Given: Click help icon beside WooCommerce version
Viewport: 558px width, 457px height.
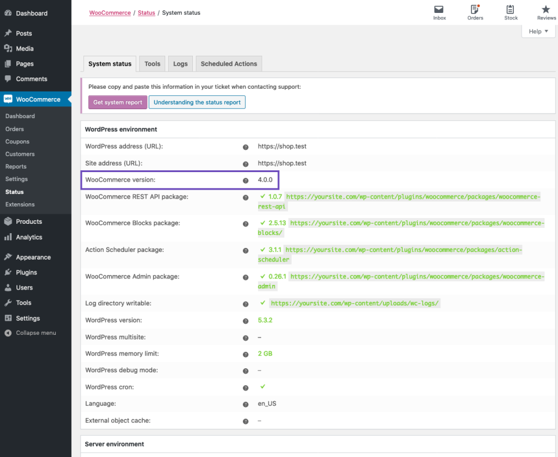Looking at the screenshot, I should 246,180.
